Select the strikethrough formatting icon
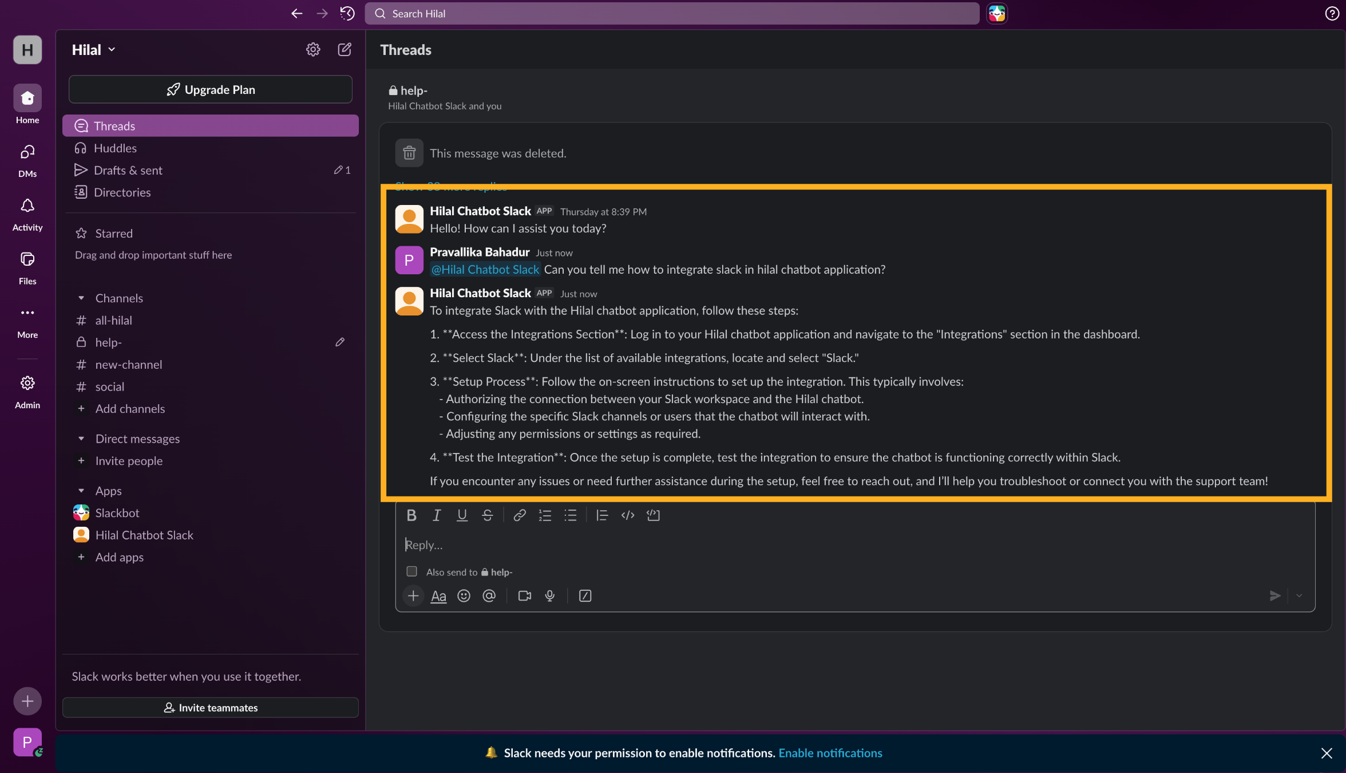The image size is (1346, 773). tap(487, 515)
